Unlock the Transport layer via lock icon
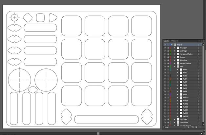The height and width of the screenshot is (135, 206). (x=168, y=48)
